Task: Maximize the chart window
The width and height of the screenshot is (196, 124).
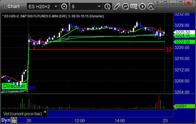Action: tap(181, 3)
